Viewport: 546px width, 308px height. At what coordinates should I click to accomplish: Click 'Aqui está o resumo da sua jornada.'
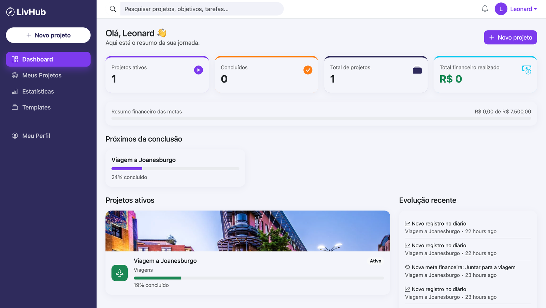(153, 43)
